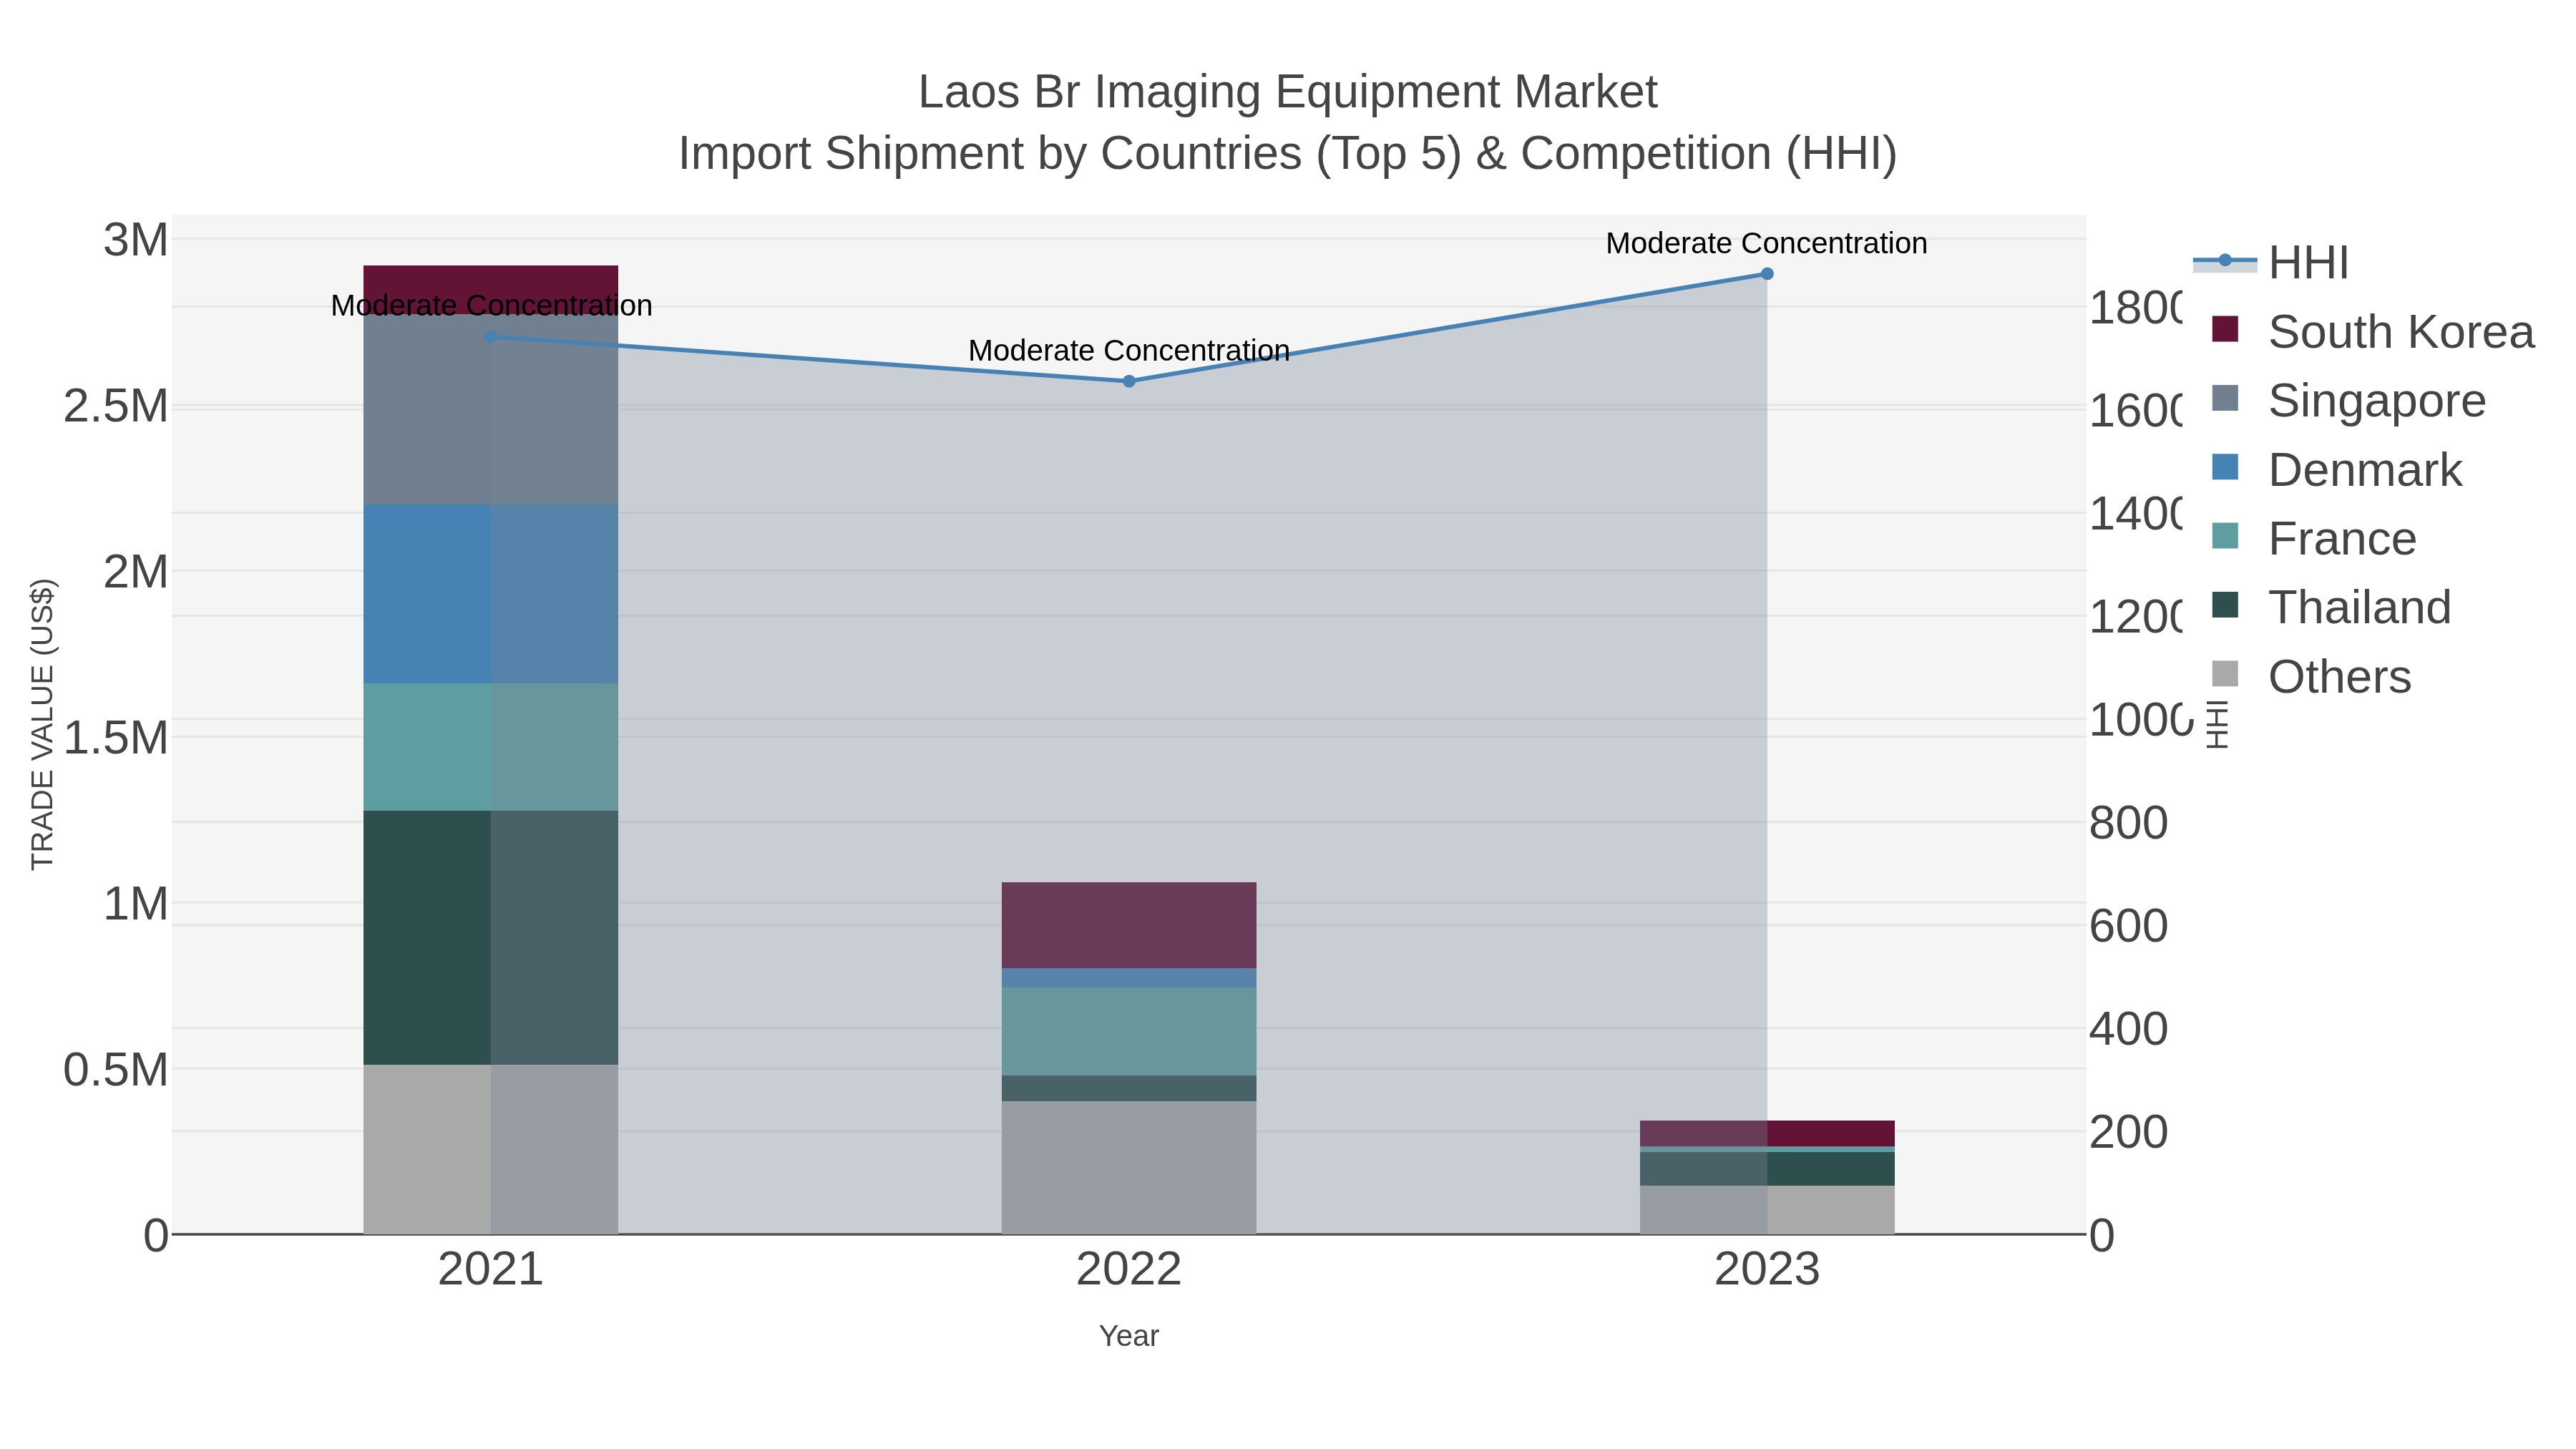Click the 2021 Others bar segment
This screenshot has width=2576, height=1449.
click(491, 1150)
